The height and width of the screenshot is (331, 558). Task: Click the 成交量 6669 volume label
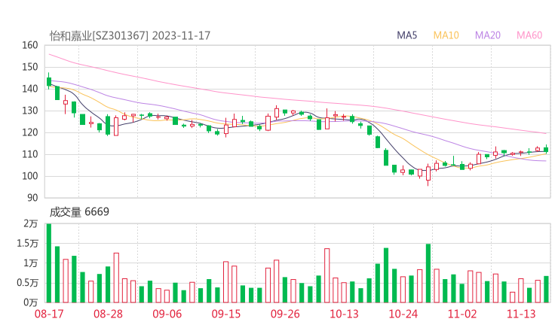(x=79, y=212)
